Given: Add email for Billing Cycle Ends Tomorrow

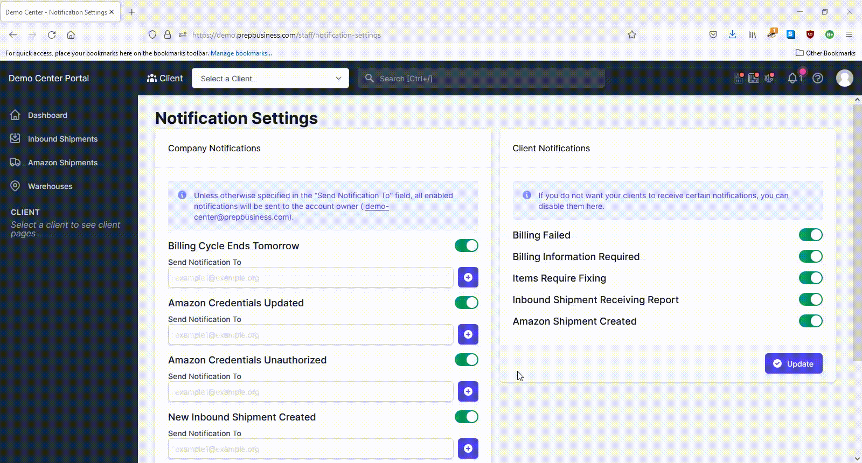Looking at the screenshot, I should pos(468,277).
